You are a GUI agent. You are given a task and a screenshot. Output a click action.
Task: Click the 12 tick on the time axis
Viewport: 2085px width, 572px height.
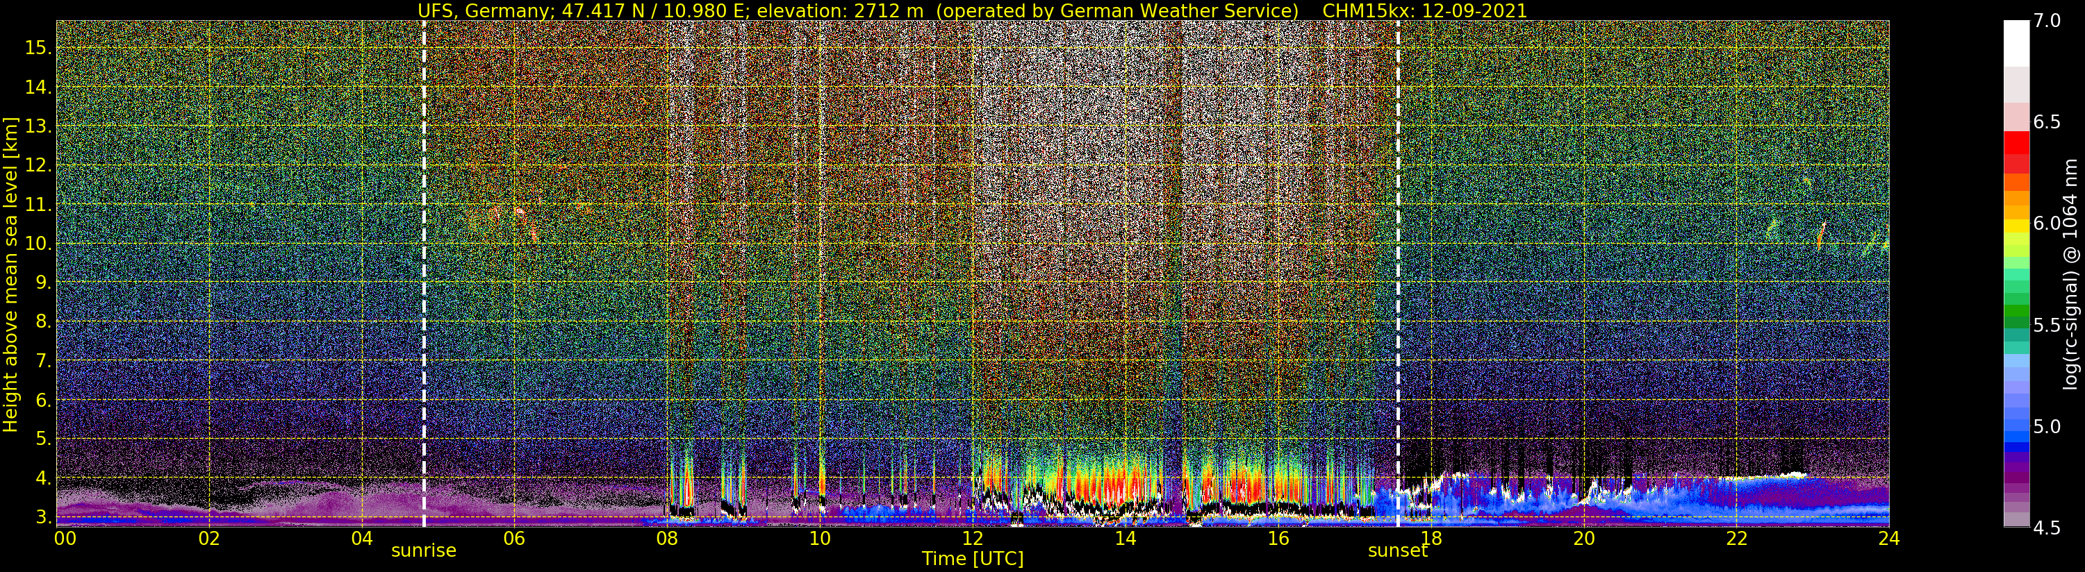(972, 539)
